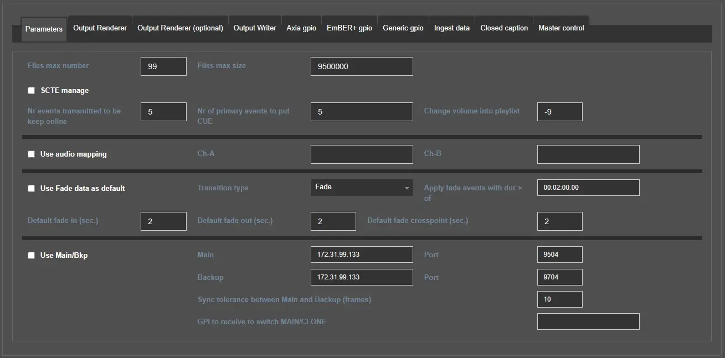
Task: Enable the SCTE manage checkbox
Action: pyautogui.click(x=32, y=91)
